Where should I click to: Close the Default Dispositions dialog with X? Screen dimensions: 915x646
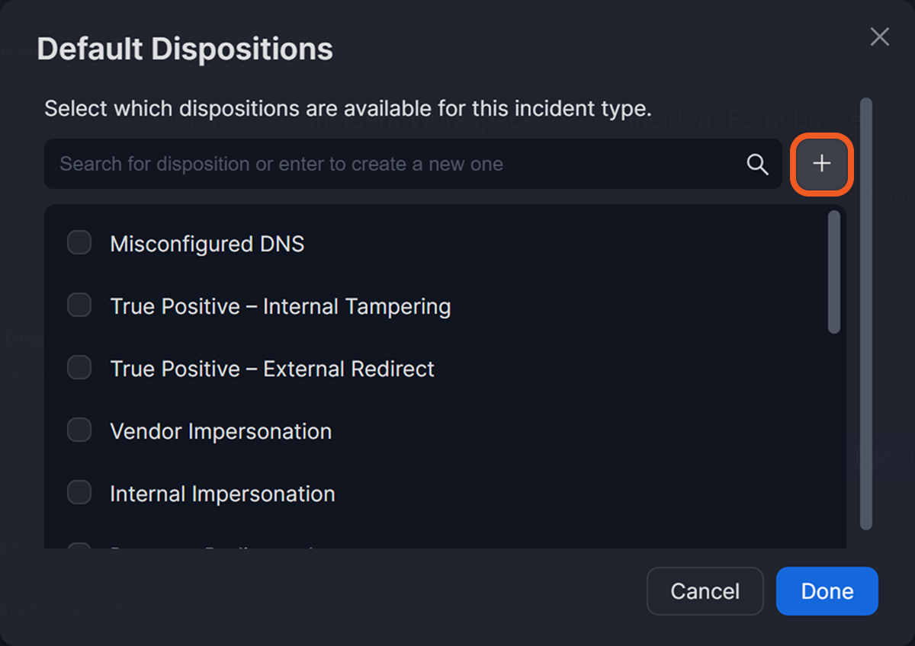point(880,37)
